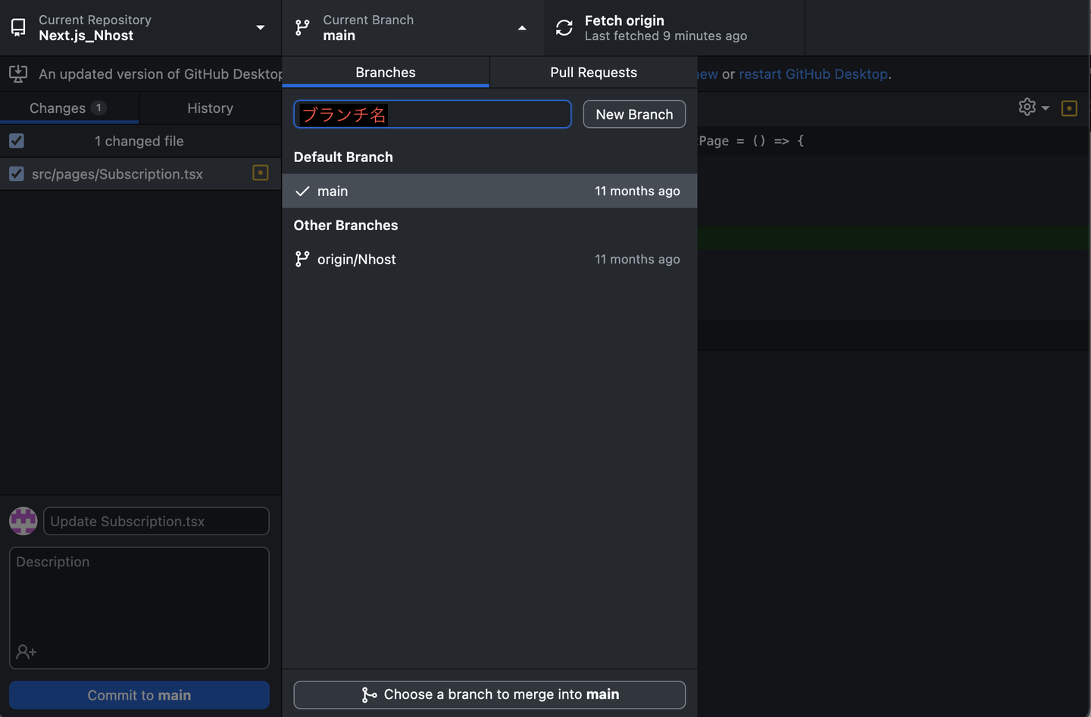This screenshot has height=717, width=1091.
Task: Click the repository icon in the header
Action: [x=18, y=28]
